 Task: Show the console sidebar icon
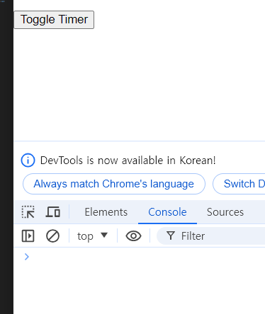click(x=28, y=236)
